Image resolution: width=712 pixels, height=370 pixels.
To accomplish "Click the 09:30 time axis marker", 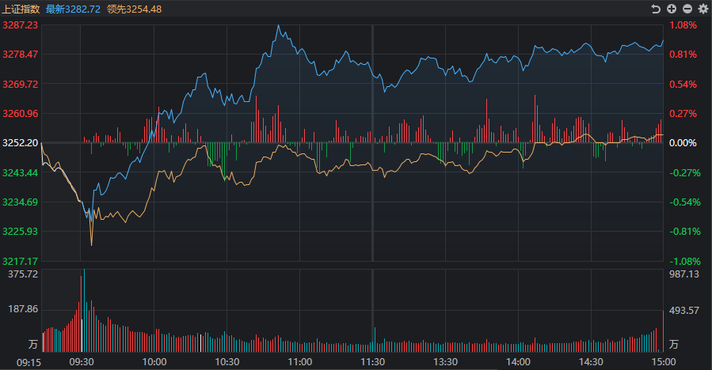I will pos(82,362).
